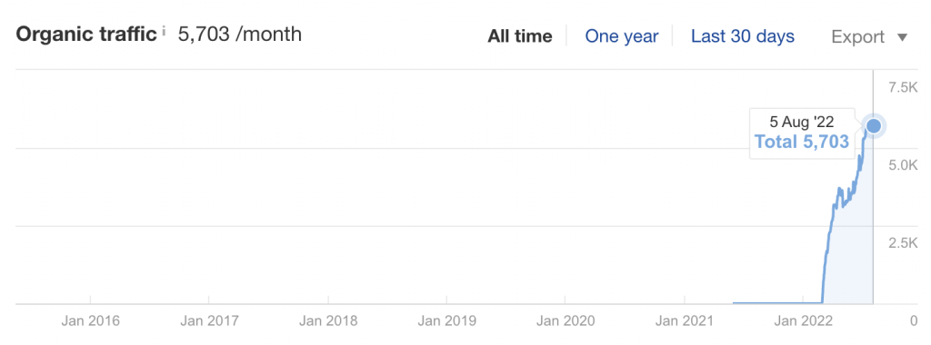Screen dimensions: 931x345
Task: Click the Export button label
Action: [x=858, y=36]
